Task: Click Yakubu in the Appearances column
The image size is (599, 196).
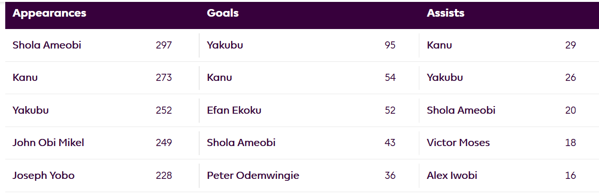Action: [x=30, y=110]
